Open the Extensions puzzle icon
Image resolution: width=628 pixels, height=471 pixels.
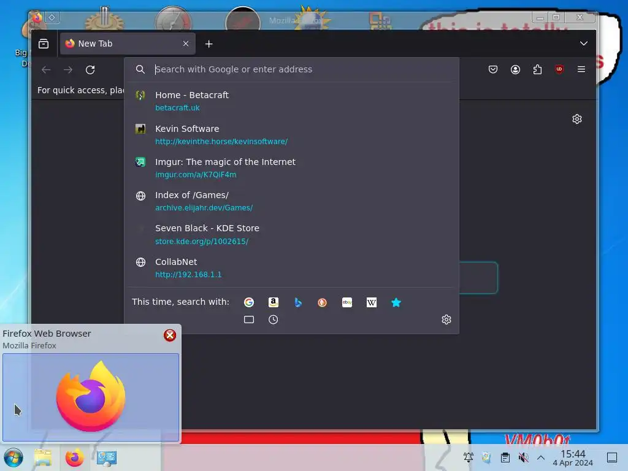(x=537, y=69)
